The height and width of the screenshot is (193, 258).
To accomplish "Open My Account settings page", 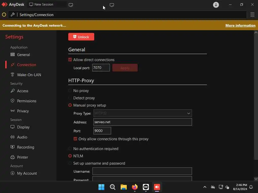I will pos(27,173).
